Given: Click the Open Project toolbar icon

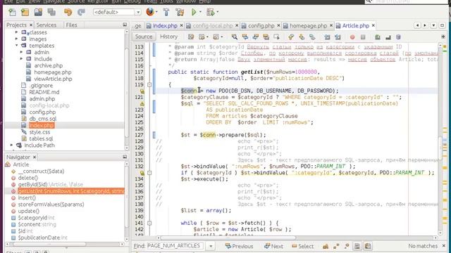Looking at the screenshot, I should 38,12.
